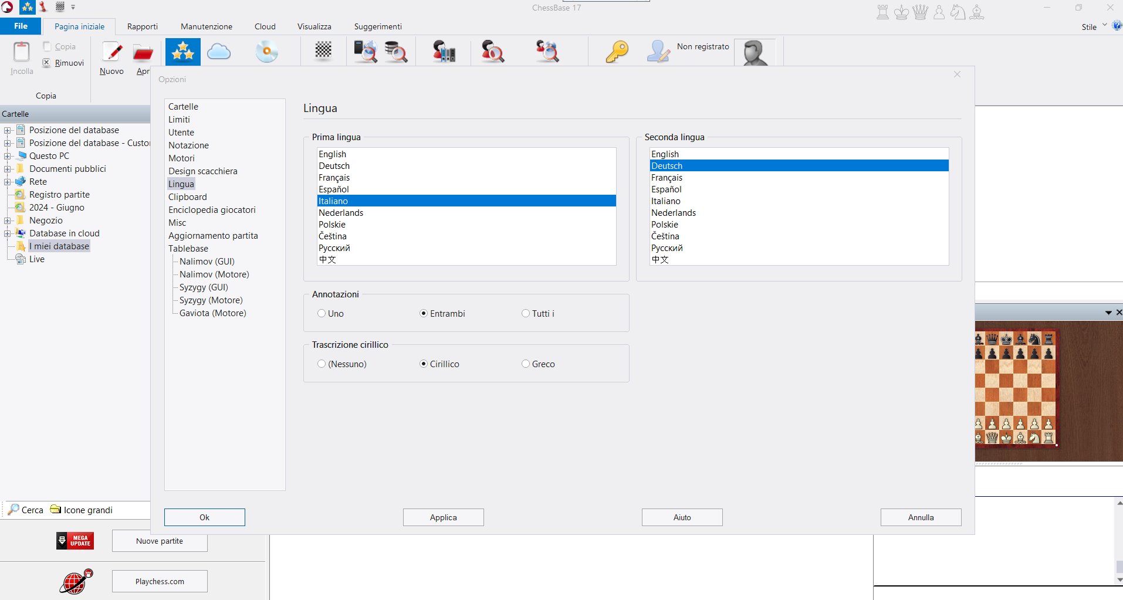Switch to the Suggerimenti tab
This screenshot has width=1123, height=600.
378,26
